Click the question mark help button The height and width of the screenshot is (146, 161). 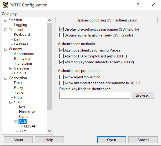(138, 5)
